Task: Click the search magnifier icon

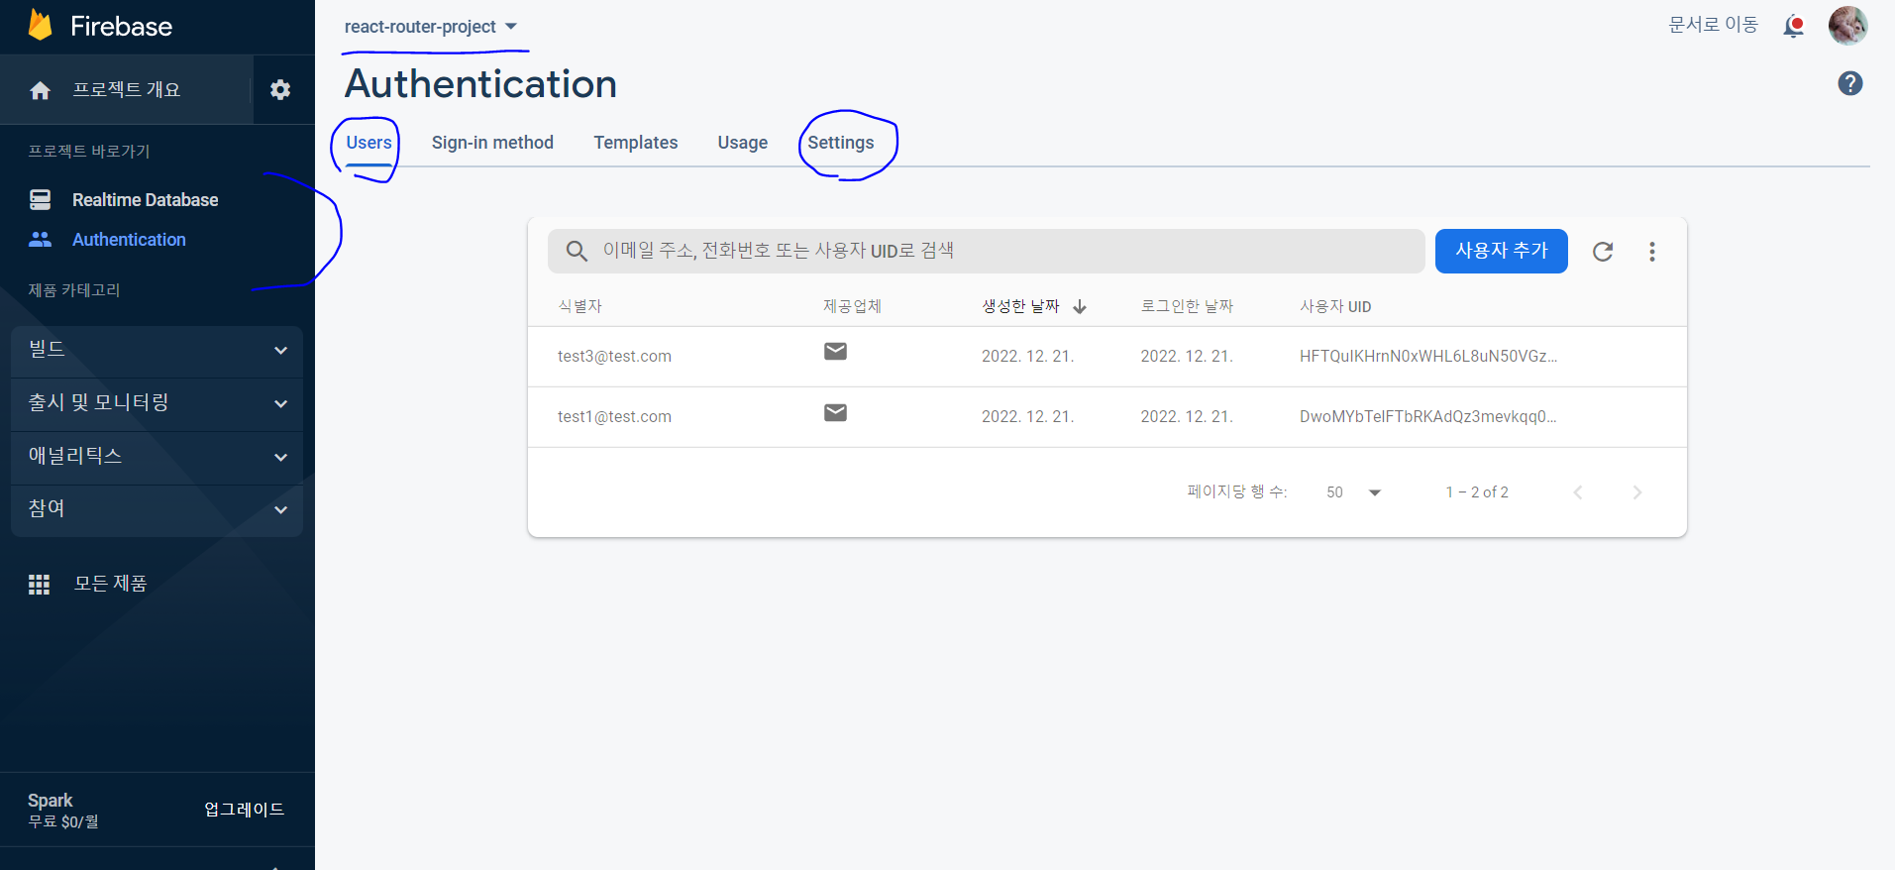Action: 577,252
